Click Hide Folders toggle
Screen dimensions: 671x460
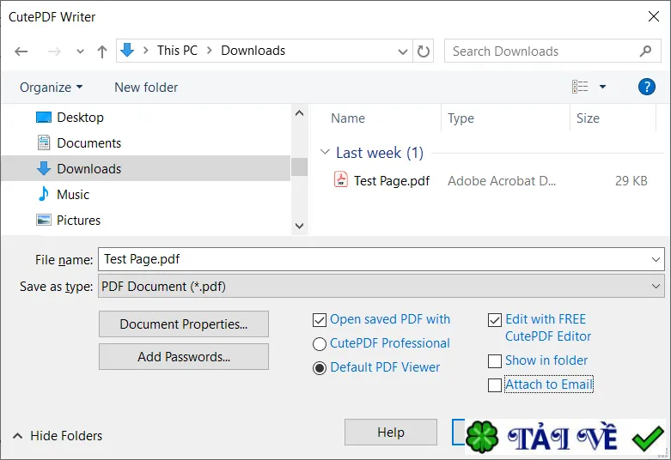coord(58,436)
